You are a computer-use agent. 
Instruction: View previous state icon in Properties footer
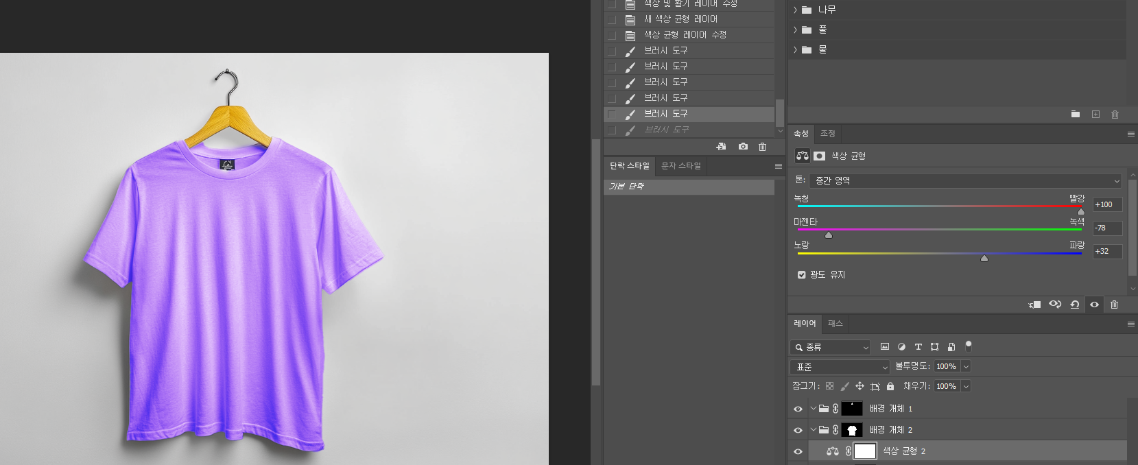click(x=1055, y=305)
